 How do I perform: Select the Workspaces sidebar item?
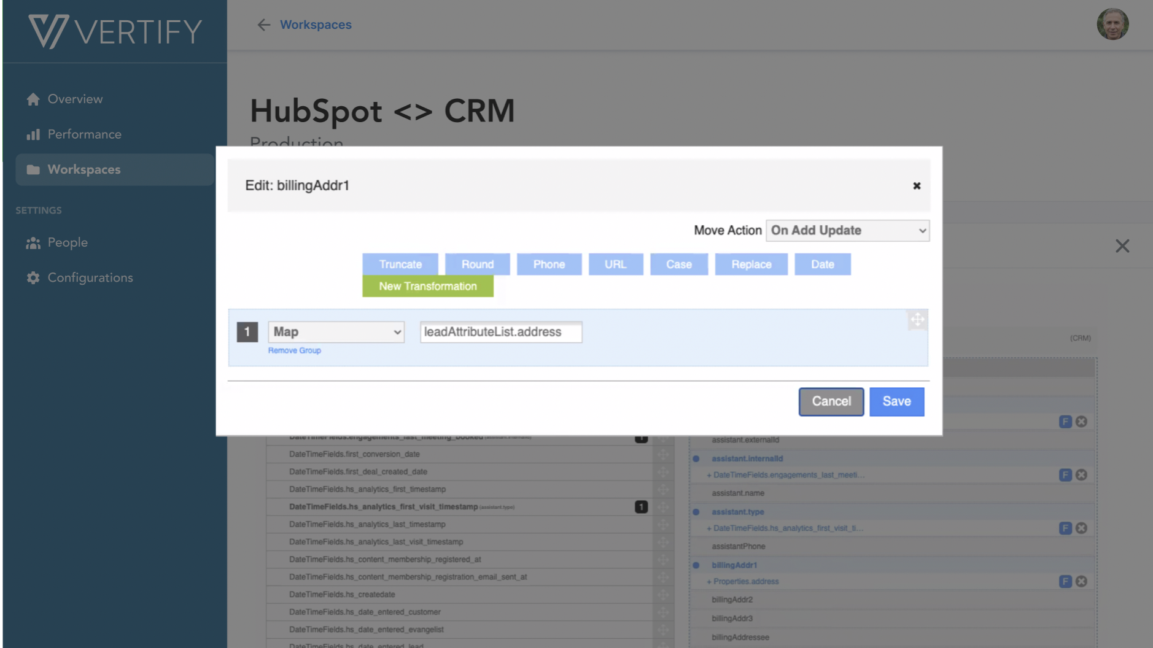click(84, 170)
